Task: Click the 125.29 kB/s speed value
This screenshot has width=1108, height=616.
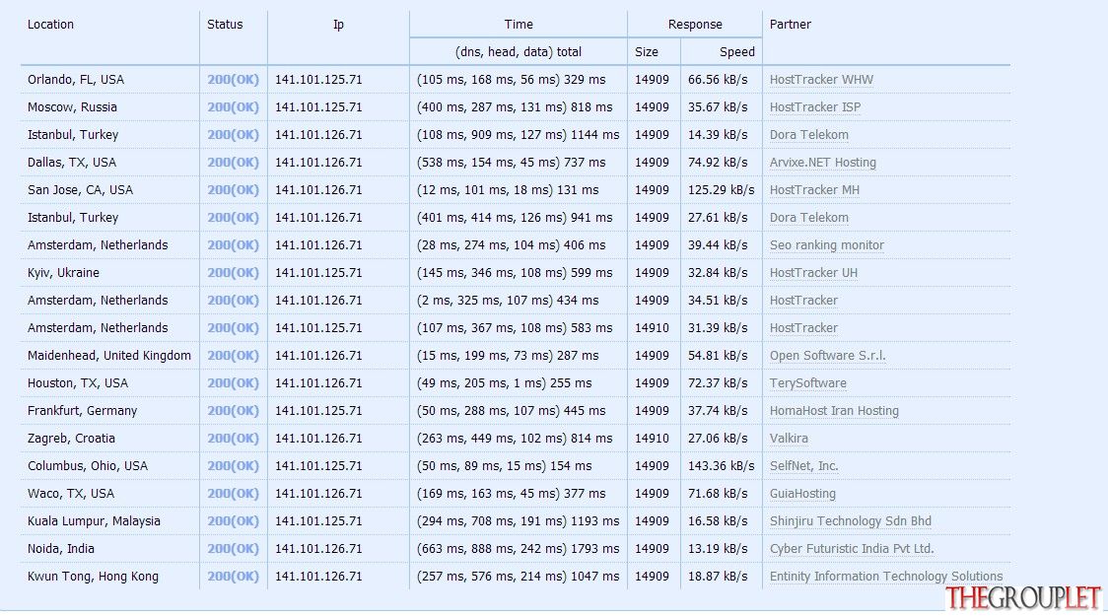Action: click(x=721, y=190)
